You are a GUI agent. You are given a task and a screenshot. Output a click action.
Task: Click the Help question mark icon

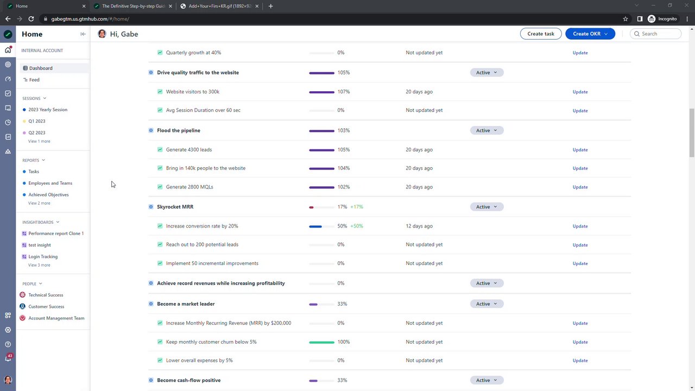point(8,344)
